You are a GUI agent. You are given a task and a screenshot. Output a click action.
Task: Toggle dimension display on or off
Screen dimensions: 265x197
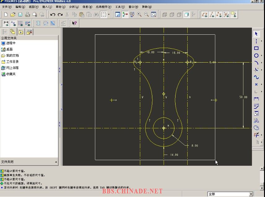pyautogui.click(x=6, y=23)
